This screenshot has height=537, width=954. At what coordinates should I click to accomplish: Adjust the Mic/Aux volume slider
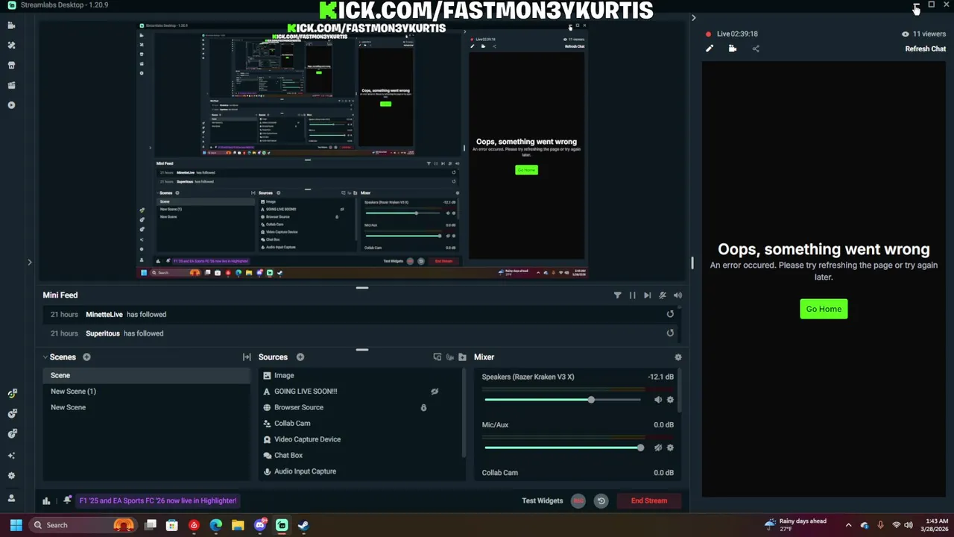[x=563, y=447]
